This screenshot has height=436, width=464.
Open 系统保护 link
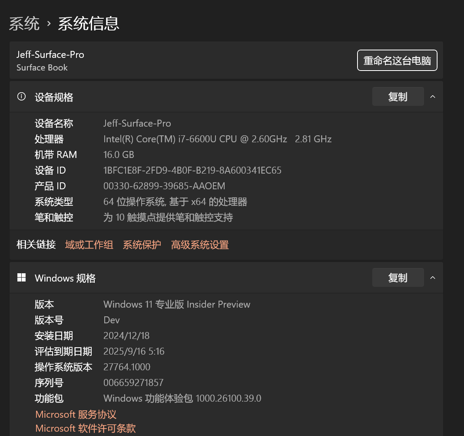coord(142,245)
